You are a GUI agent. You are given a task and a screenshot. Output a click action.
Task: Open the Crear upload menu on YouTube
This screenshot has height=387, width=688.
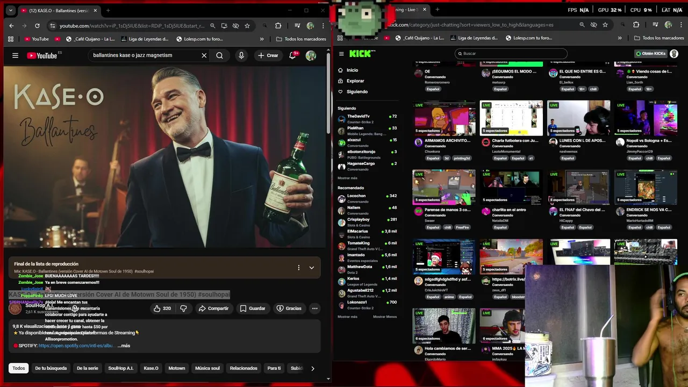click(x=268, y=55)
